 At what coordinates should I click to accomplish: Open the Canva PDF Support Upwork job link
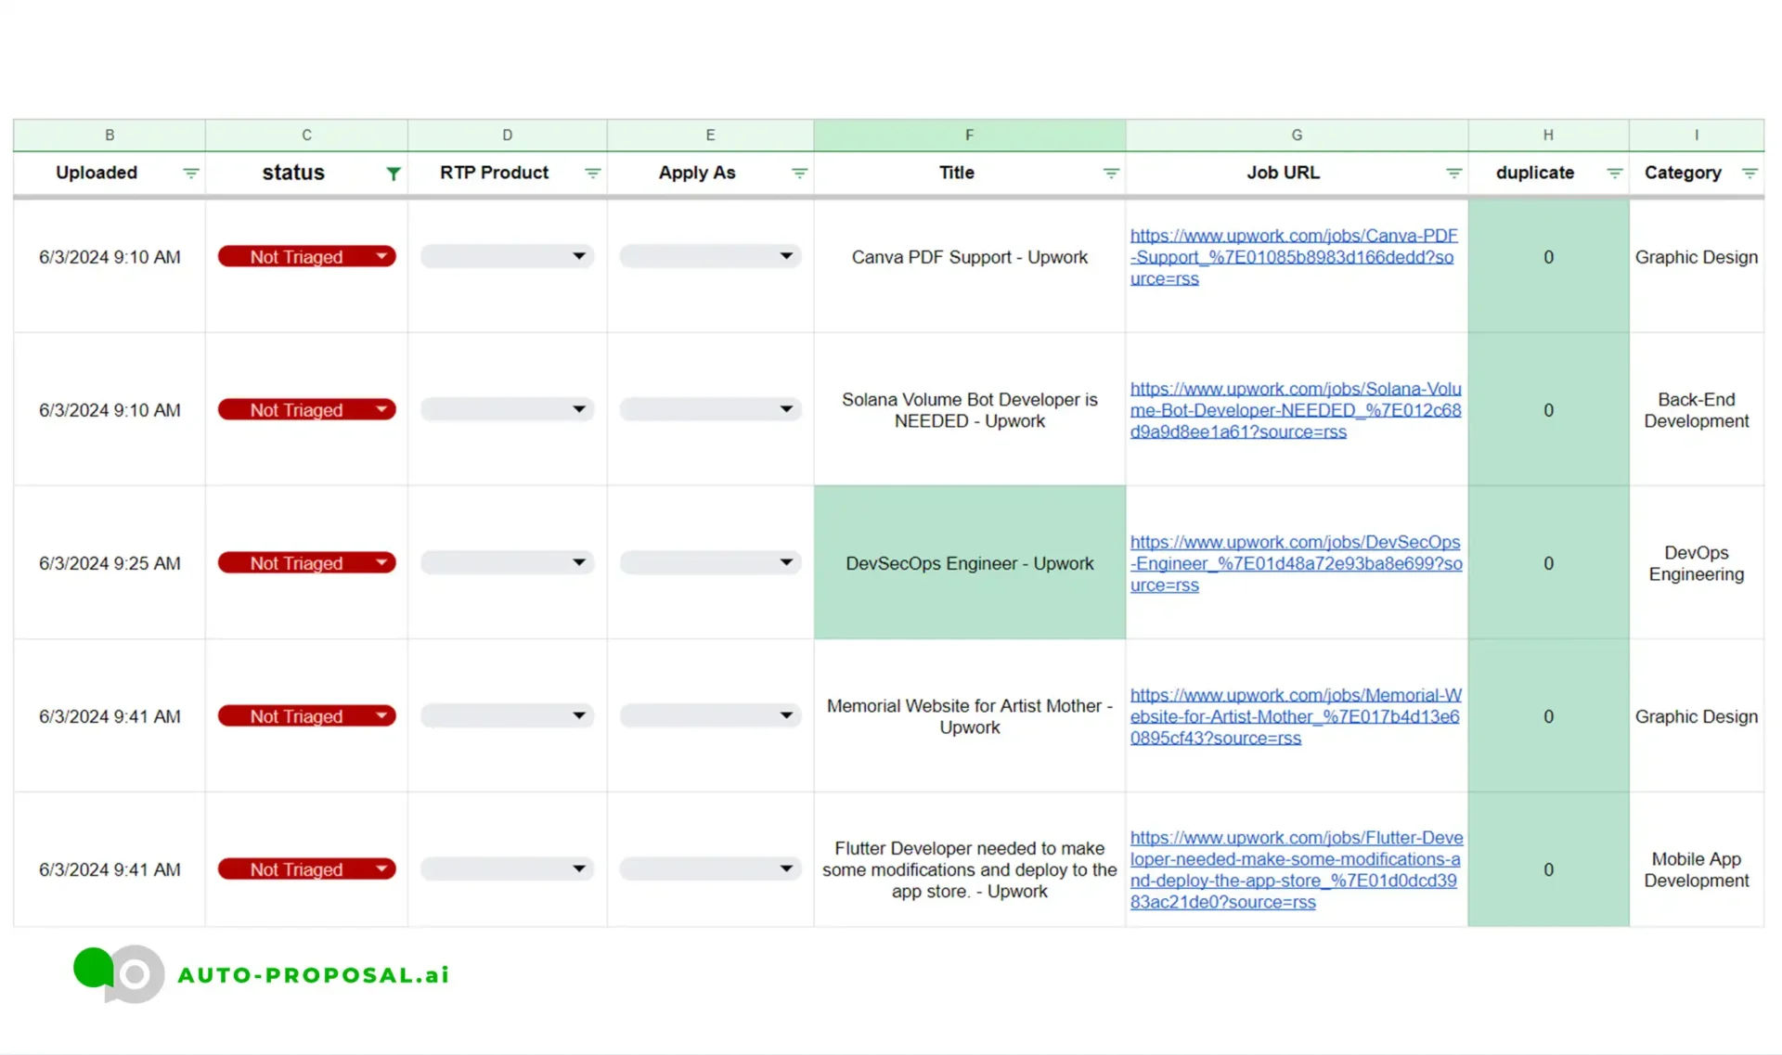coord(1292,257)
